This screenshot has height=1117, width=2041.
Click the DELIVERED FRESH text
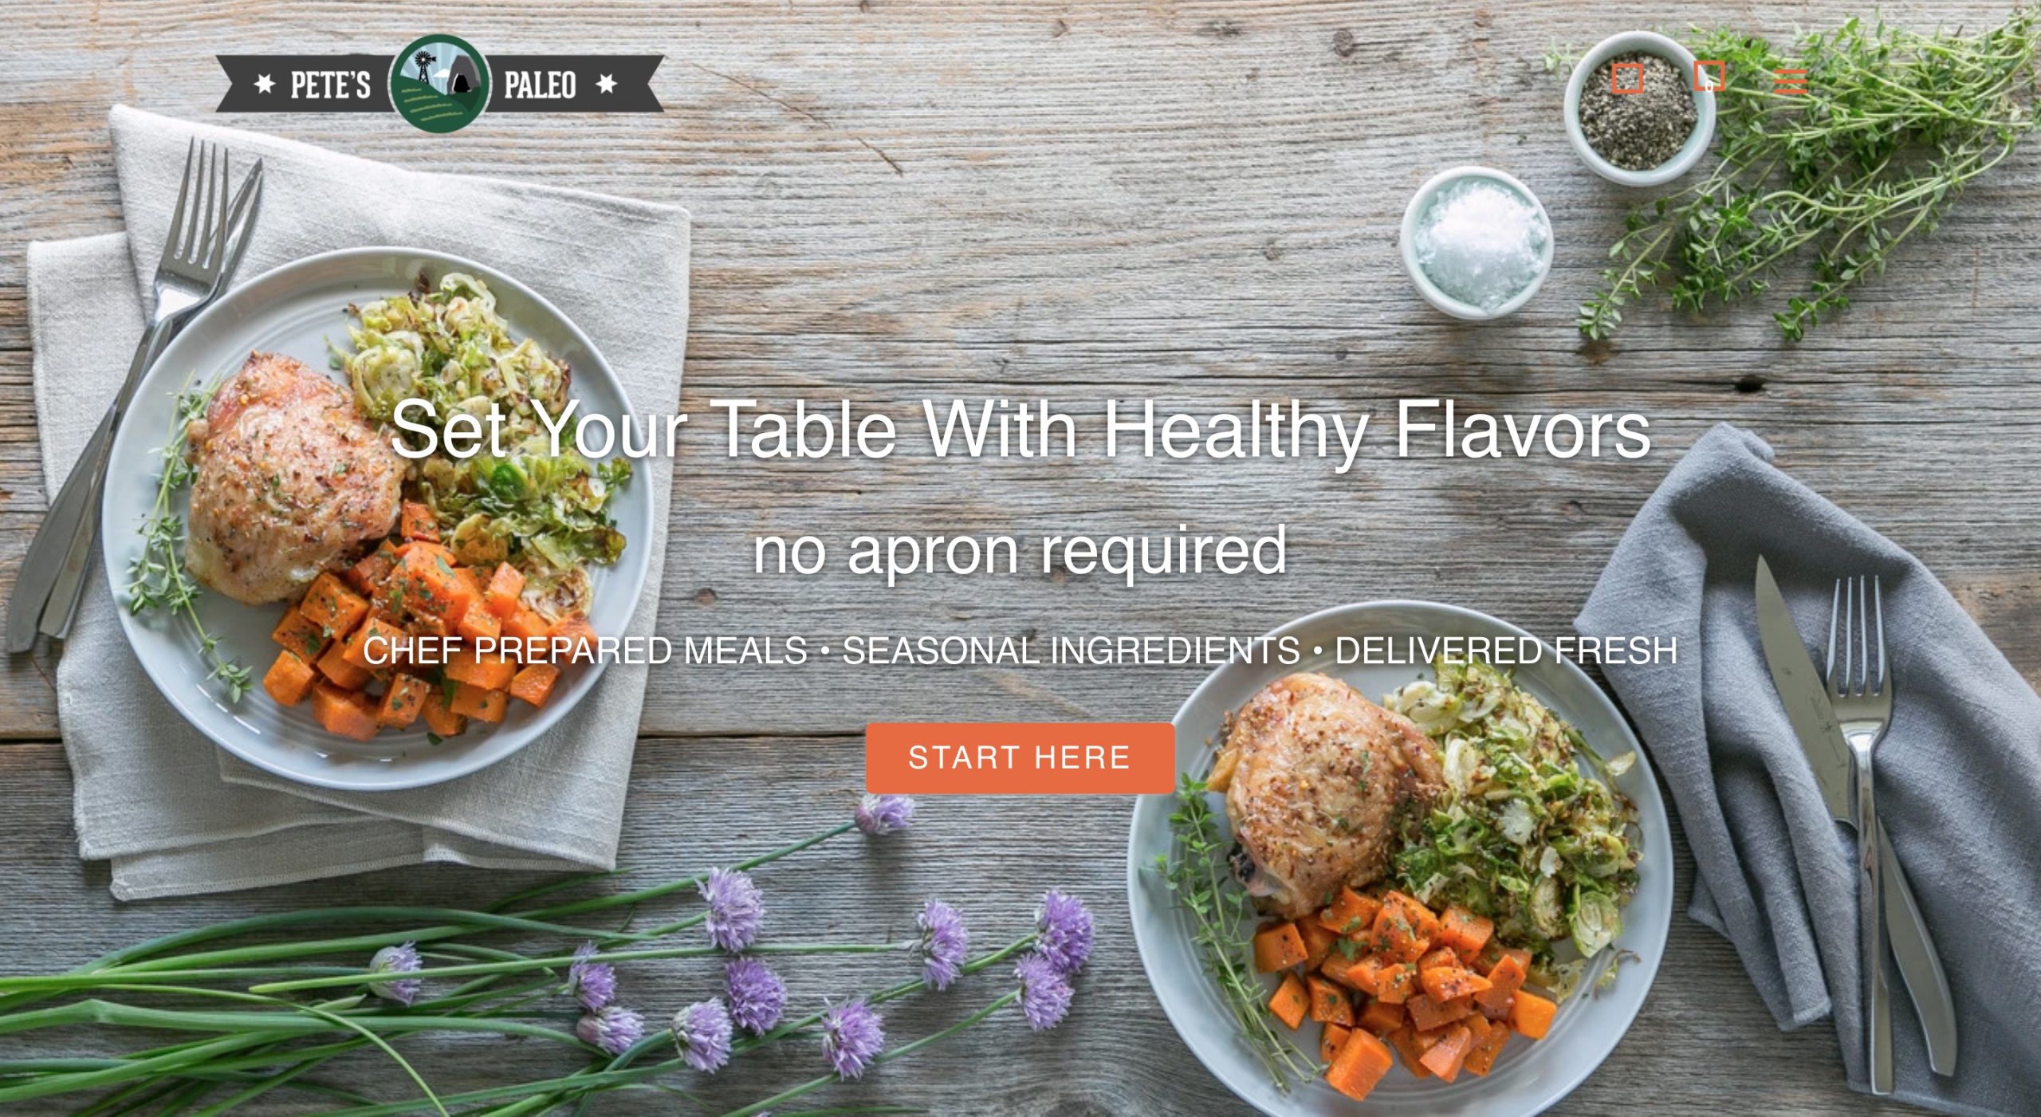pyautogui.click(x=1506, y=651)
